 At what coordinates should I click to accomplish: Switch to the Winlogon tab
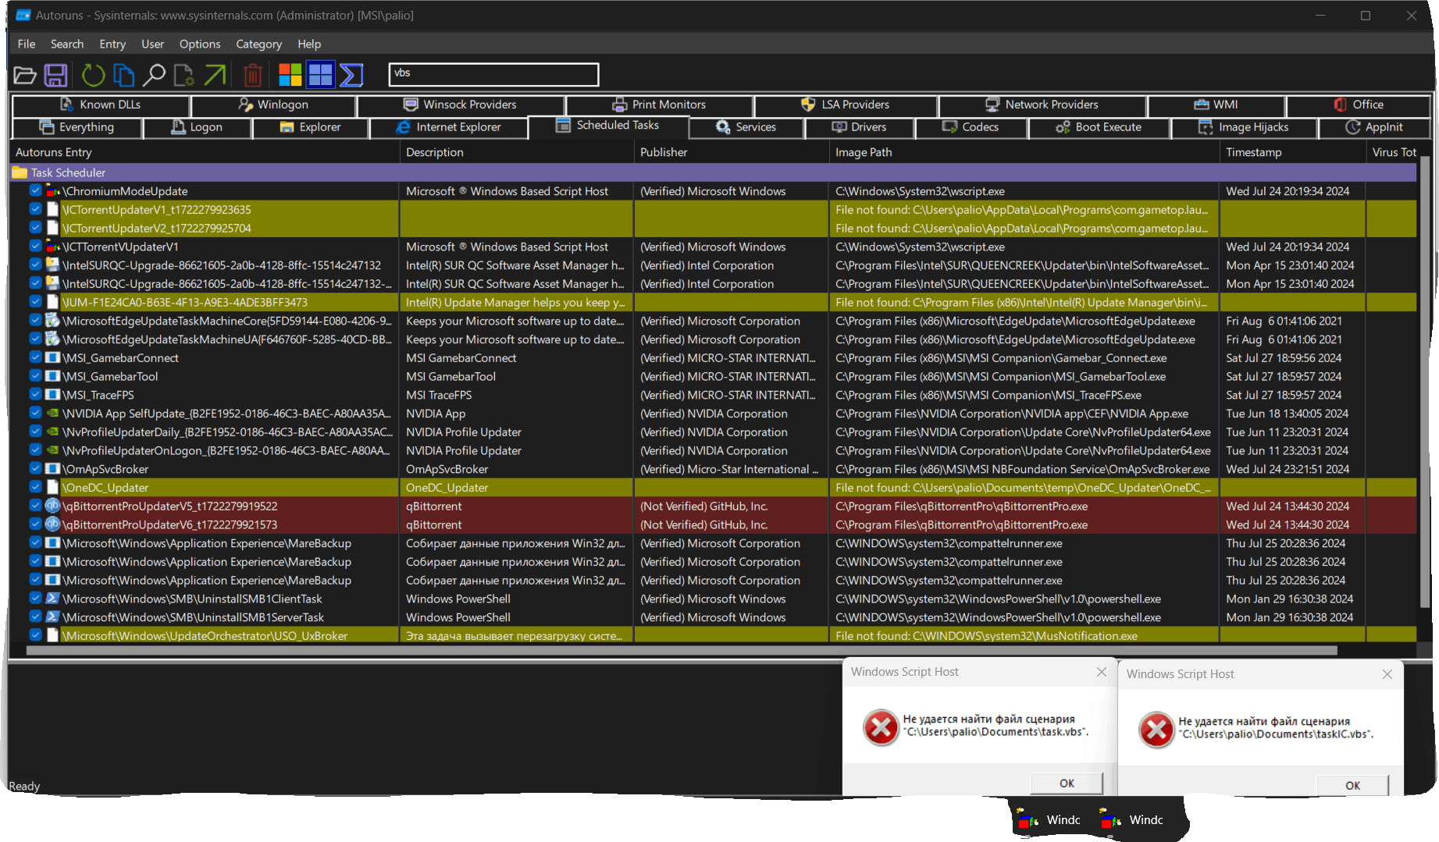(273, 105)
